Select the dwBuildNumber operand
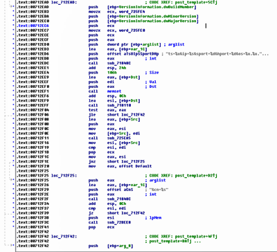The image size is (277, 252). coord(152,7)
